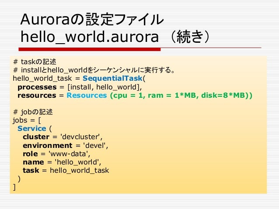Click the blue 'Service (' keyword

[x=35, y=129]
